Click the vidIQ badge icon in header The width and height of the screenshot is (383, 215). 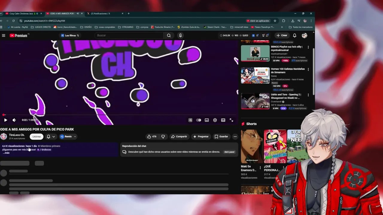(253, 36)
